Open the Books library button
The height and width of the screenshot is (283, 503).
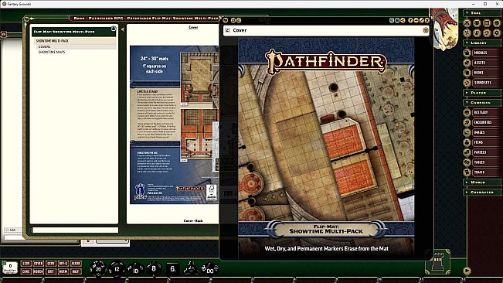point(487,73)
